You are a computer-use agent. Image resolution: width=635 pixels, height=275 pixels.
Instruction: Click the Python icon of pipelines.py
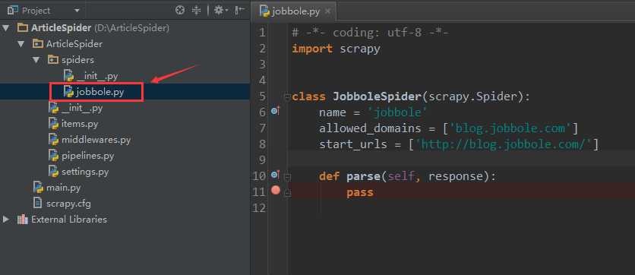pyautogui.click(x=53, y=156)
